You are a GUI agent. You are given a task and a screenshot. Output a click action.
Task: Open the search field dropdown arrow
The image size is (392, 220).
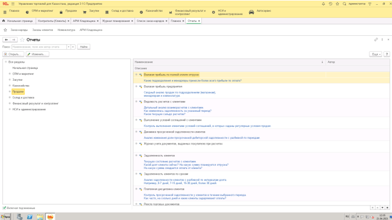coord(68,47)
